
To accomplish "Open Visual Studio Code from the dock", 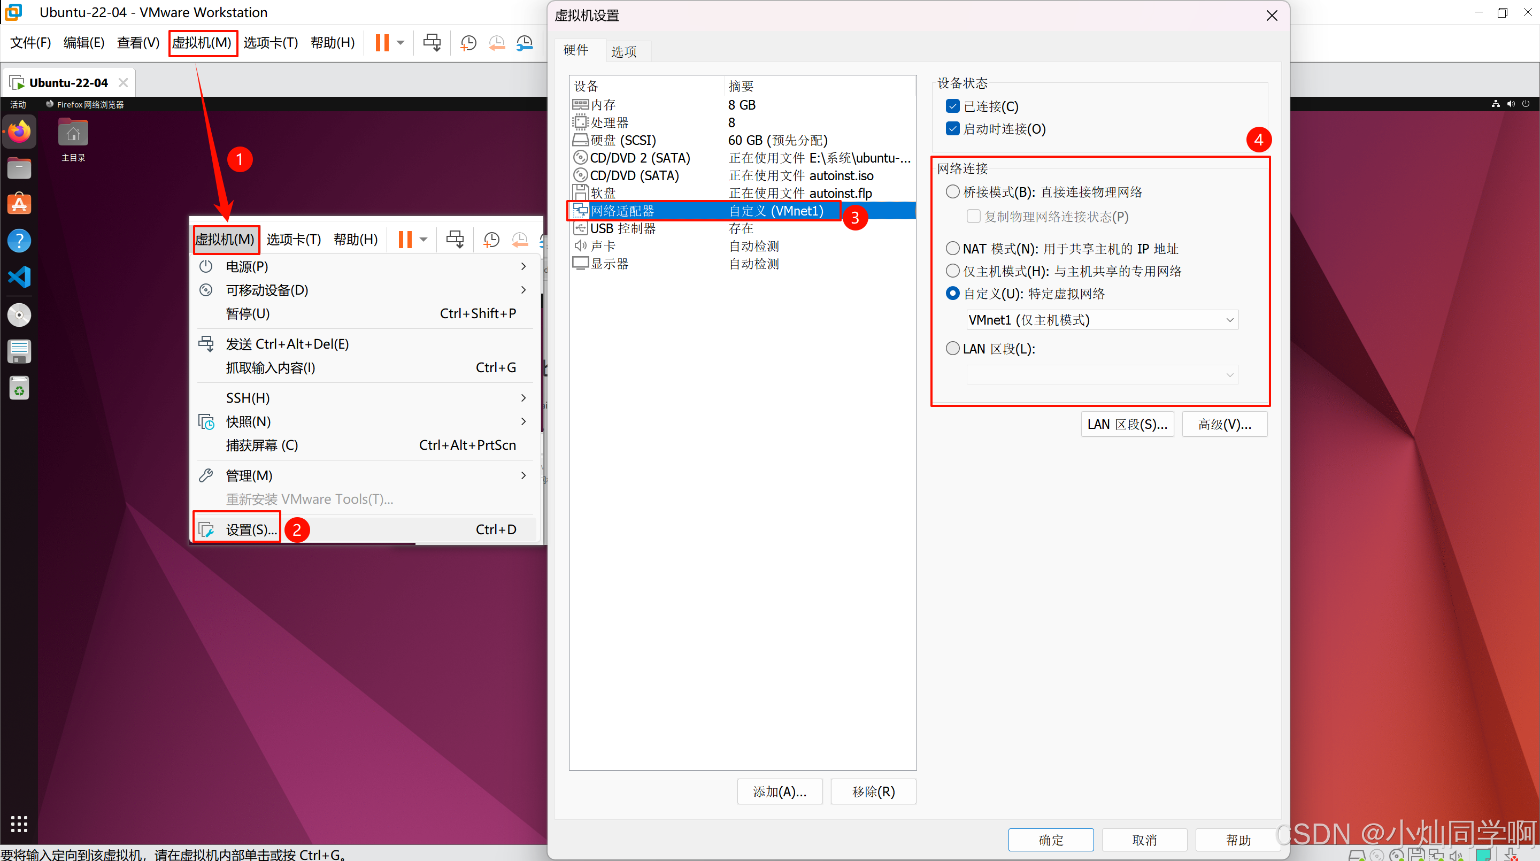I will tap(19, 277).
